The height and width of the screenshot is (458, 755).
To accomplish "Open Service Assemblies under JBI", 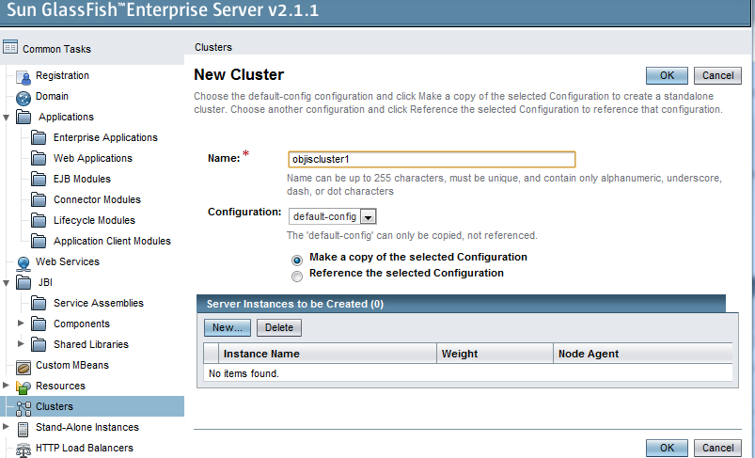I will coord(98,304).
